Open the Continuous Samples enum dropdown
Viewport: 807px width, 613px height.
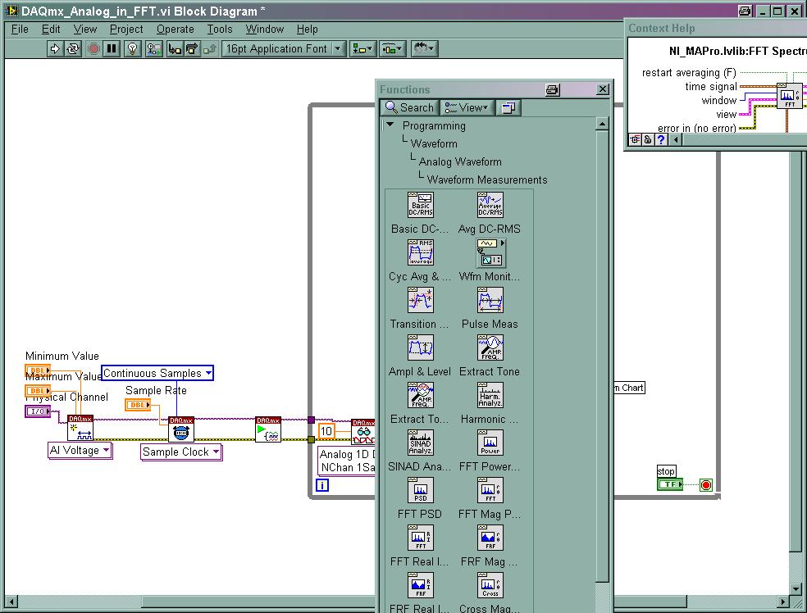click(157, 373)
